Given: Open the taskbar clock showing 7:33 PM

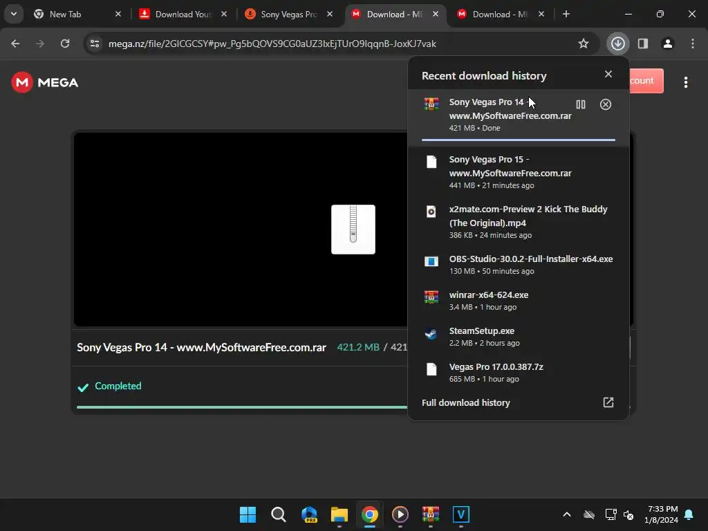Looking at the screenshot, I should pos(661,514).
